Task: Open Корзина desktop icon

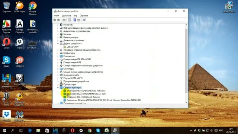Action: point(6,7)
